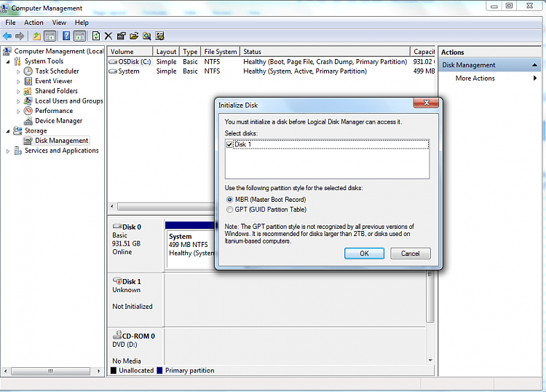The image size is (546, 392).
Task: Select Computer Management (Local) root node
Action: (x=58, y=51)
